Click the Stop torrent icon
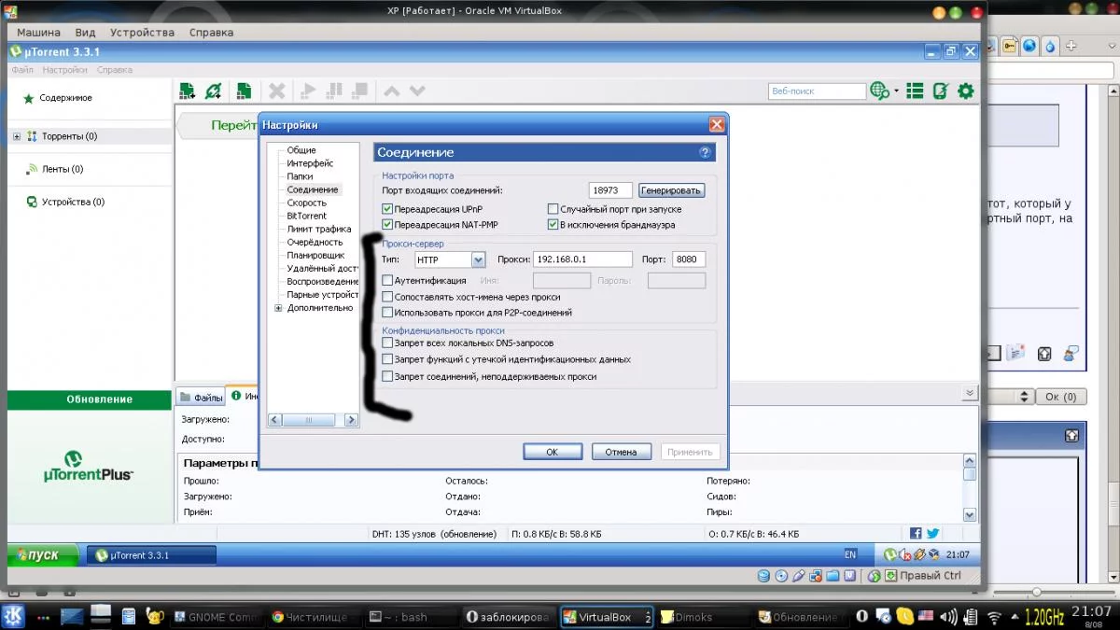Image resolution: width=1120 pixels, height=630 pixels. (x=360, y=91)
